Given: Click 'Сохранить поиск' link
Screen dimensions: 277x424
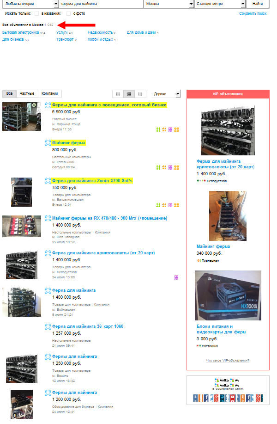Looking at the screenshot, I should [x=253, y=13].
